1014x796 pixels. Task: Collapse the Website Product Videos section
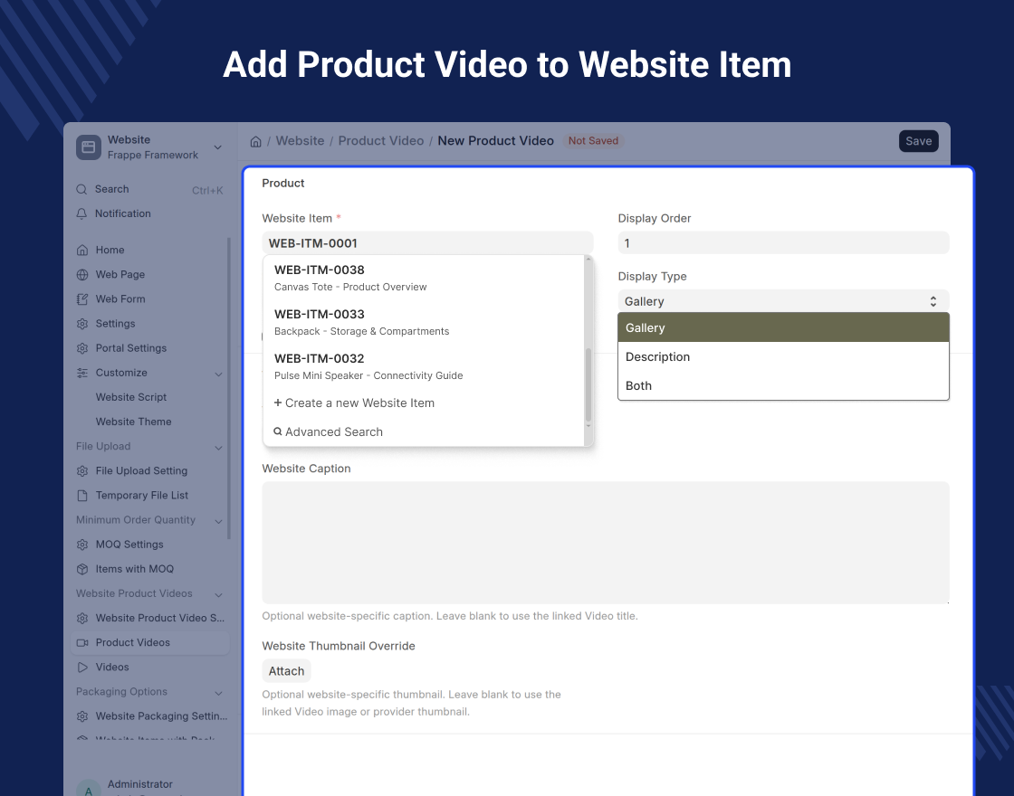[218, 594]
